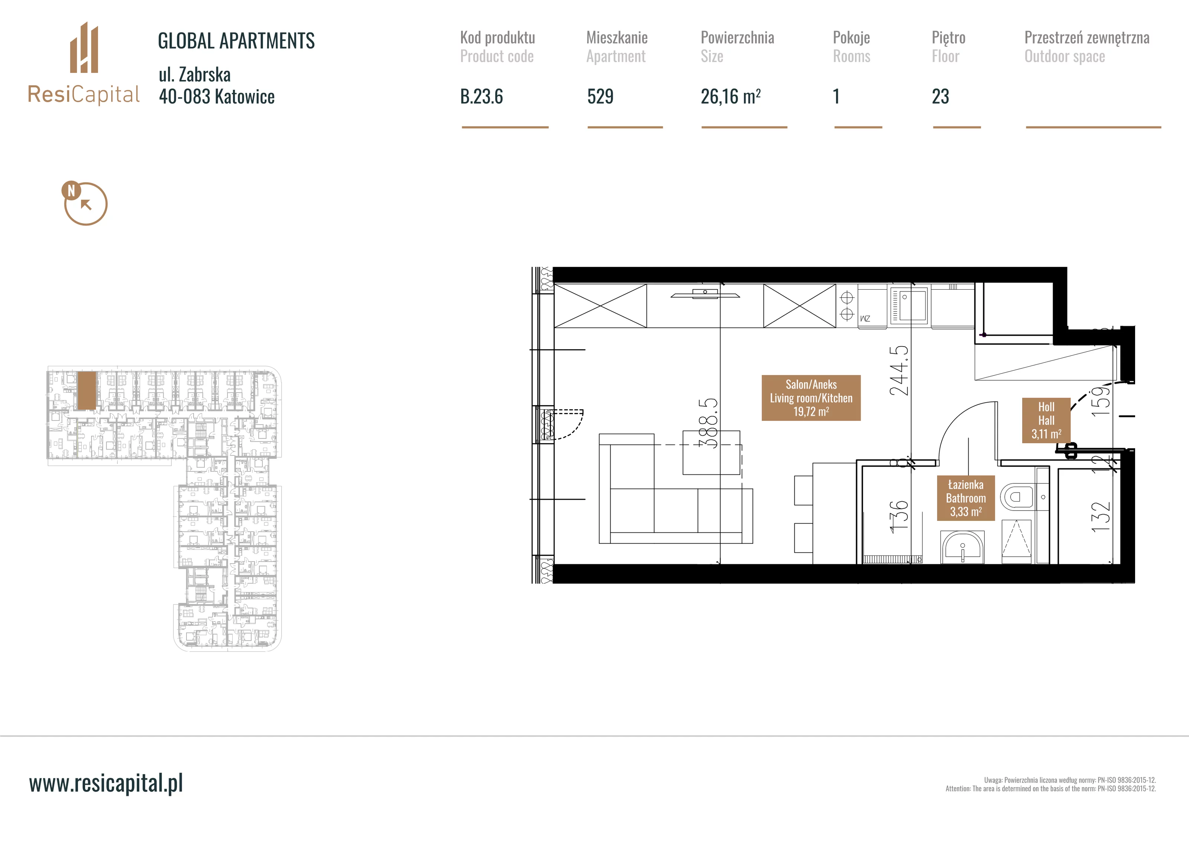
Task: Click the two-burner cooktop symbol
Action: coord(847,306)
